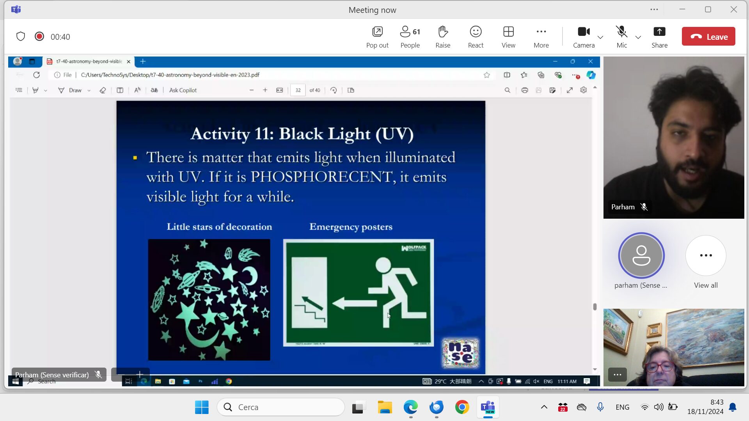749x421 pixels.
Task: Open the PDF table of contents
Action: pyautogui.click(x=19, y=90)
